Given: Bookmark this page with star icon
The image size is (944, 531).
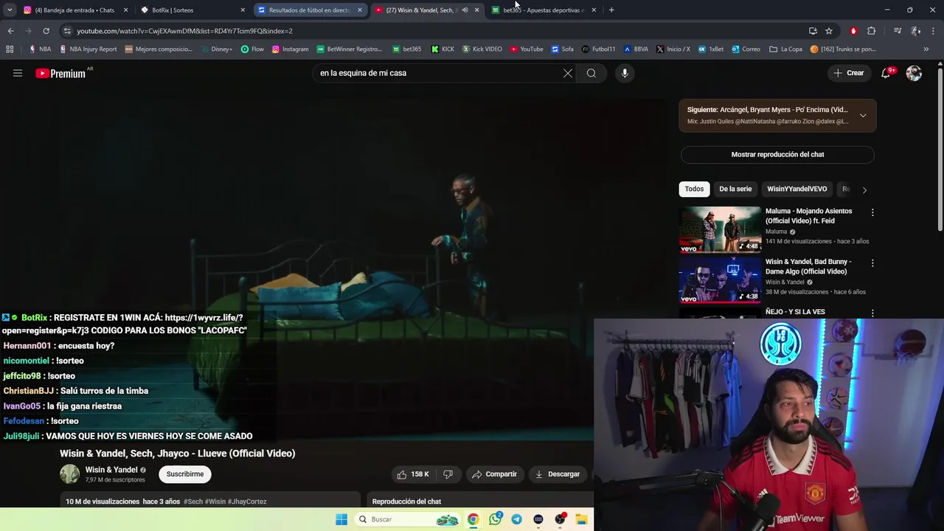Looking at the screenshot, I should pos(829,31).
